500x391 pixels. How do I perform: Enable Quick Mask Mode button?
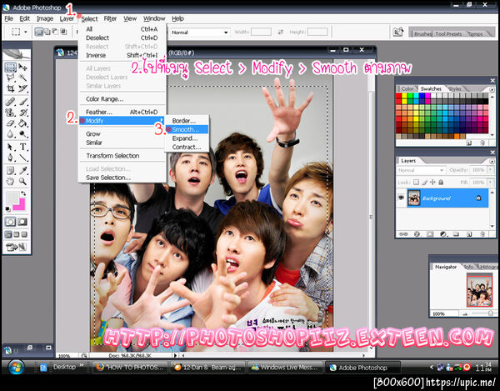pos(22,222)
